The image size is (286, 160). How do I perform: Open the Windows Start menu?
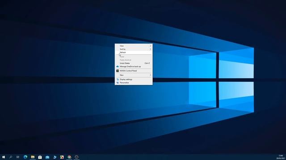coord(4,157)
